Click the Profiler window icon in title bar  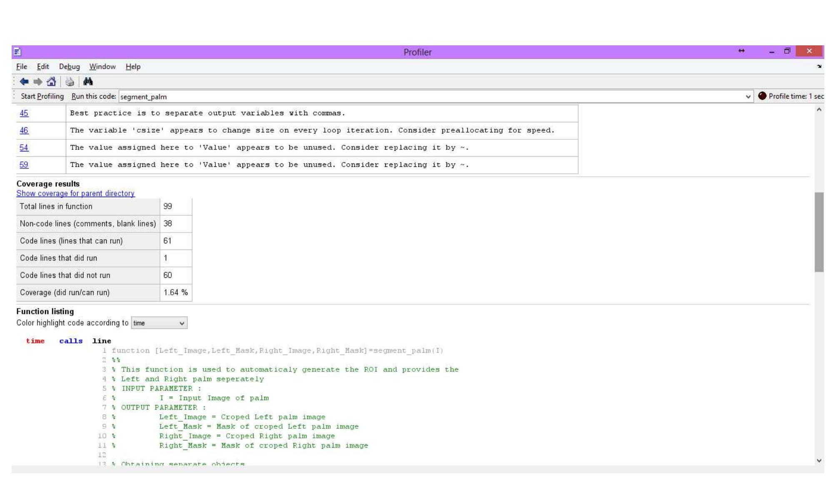(17, 52)
